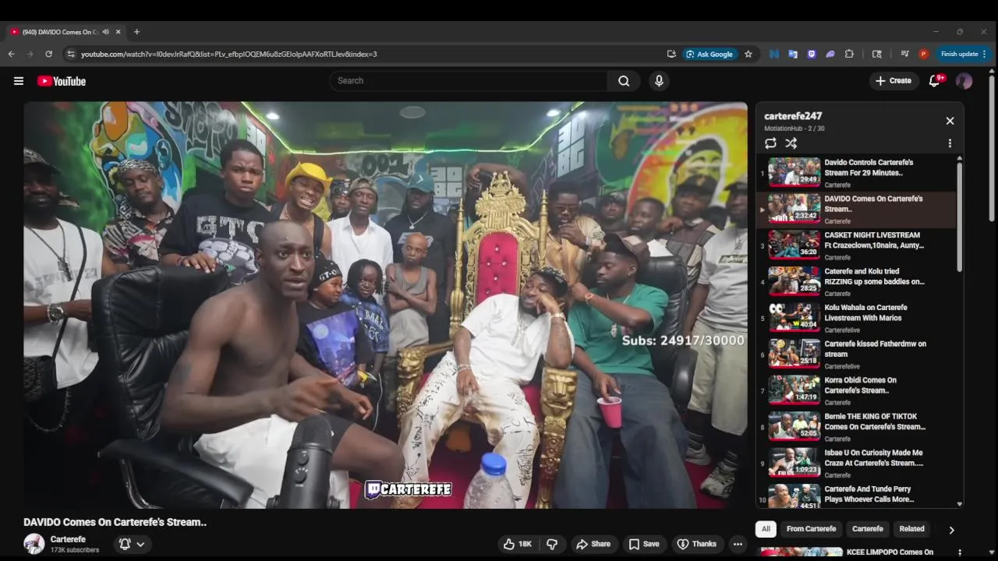Open options for KCEE LIMPOPO suggested video

click(x=960, y=552)
